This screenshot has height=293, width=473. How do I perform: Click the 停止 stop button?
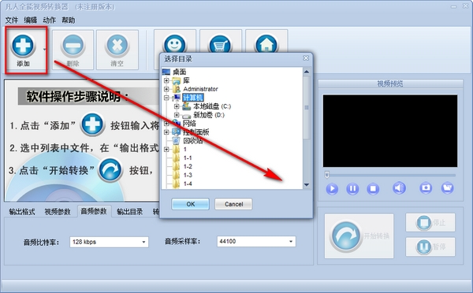(430, 222)
